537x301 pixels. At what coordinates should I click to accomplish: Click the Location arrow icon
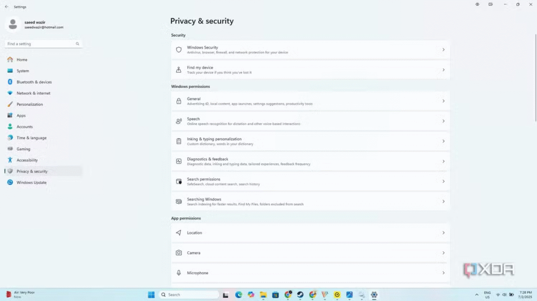tap(179, 233)
